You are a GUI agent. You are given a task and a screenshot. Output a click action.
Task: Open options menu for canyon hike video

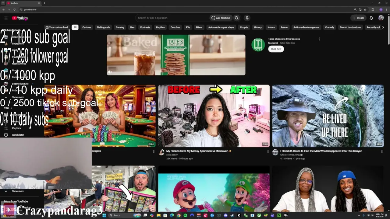pyautogui.click(x=382, y=151)
